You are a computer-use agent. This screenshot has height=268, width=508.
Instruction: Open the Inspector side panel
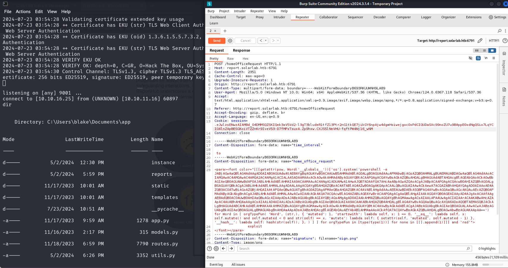(504, 64)
